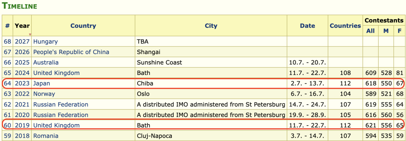Open the 2021 year link
The width and height of the screenshot is (406, 141).
pyautogui.click(x=22, y=105)
